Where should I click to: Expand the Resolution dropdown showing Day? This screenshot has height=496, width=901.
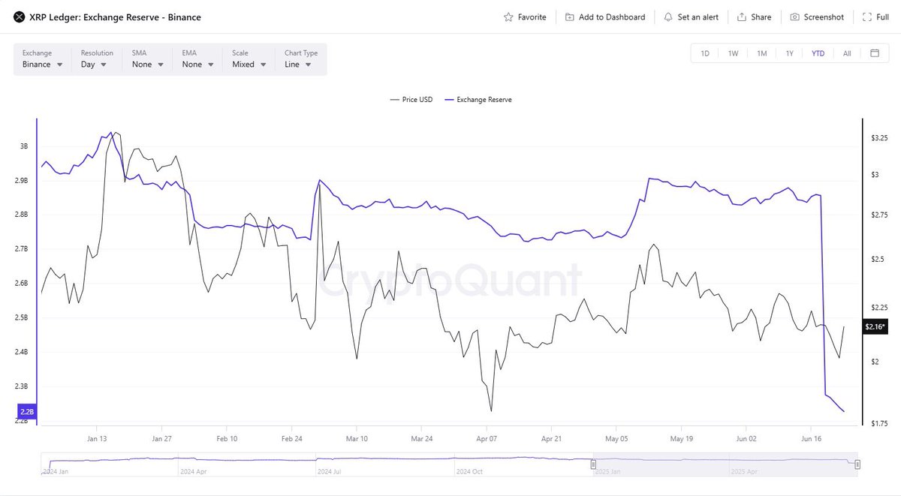click(x=94, y=64)
